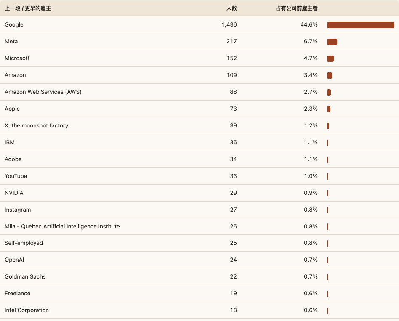Select the Amazon employer name

click(15, 75)
